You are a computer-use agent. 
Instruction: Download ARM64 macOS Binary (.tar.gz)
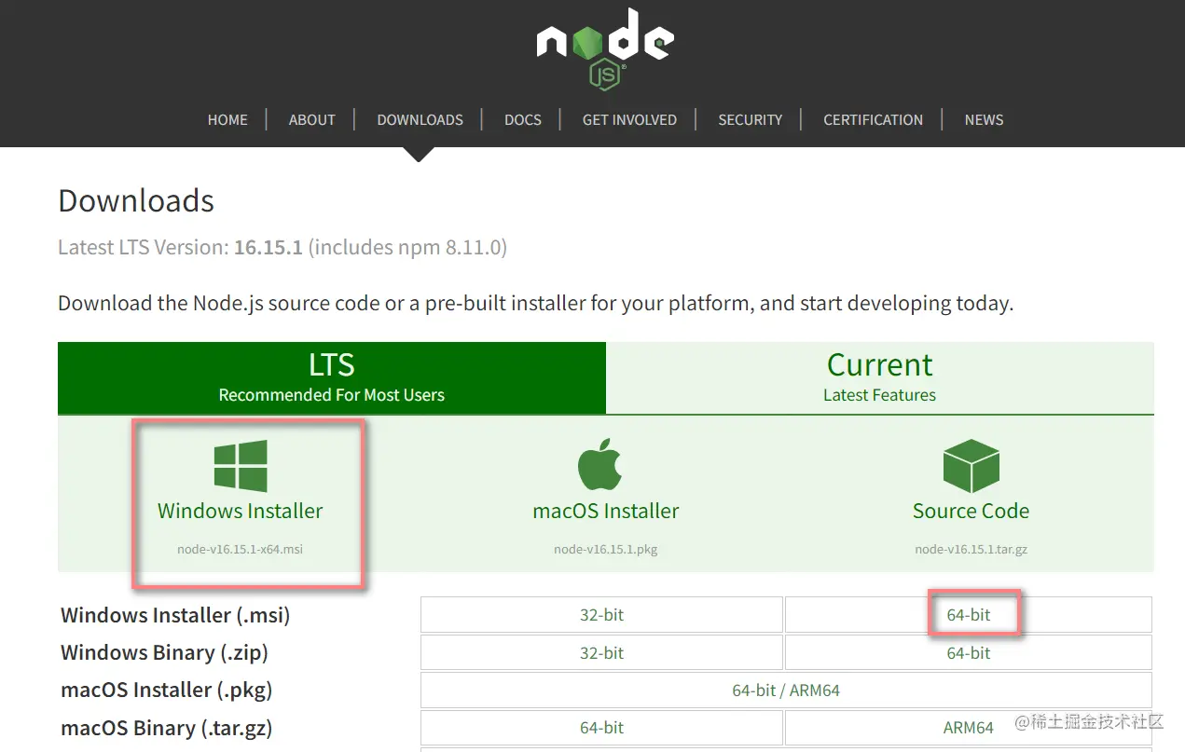pos(969,728)
